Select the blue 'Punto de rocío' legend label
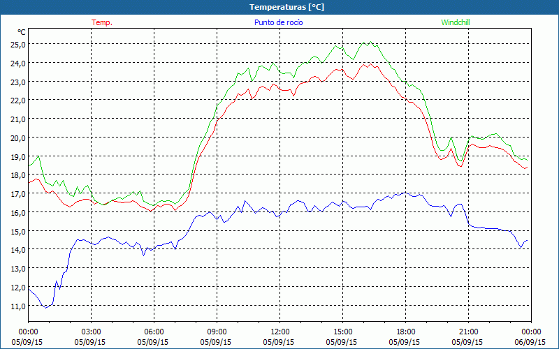The width and height of the screenshot is (559, 349). point(278,22)
